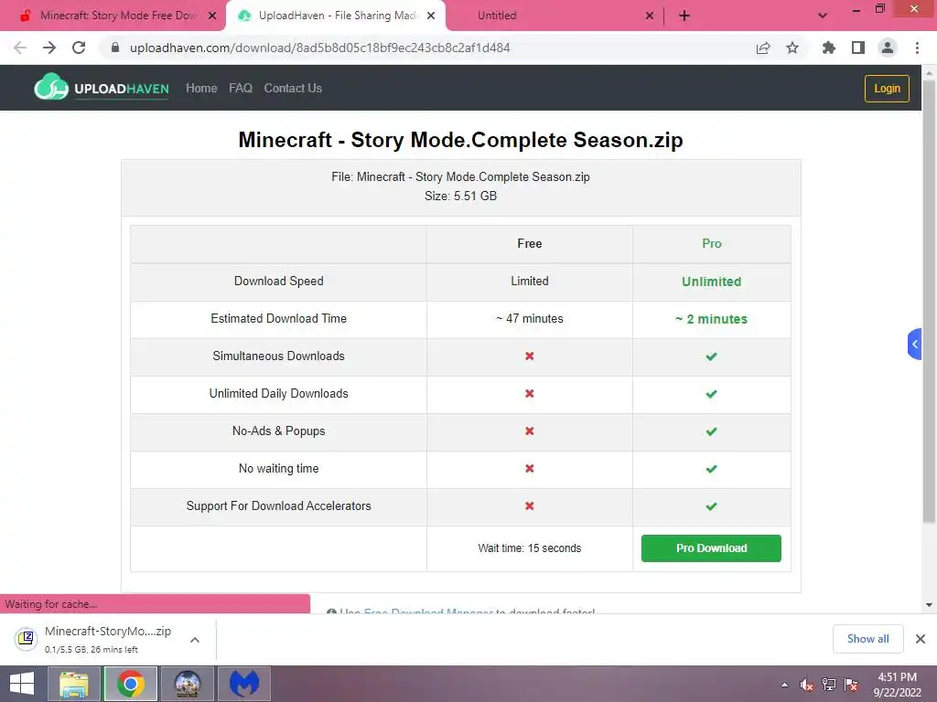Open the Chrome profile avatar
This screenshot has width=937, height=702.
[x=888, y=48]
